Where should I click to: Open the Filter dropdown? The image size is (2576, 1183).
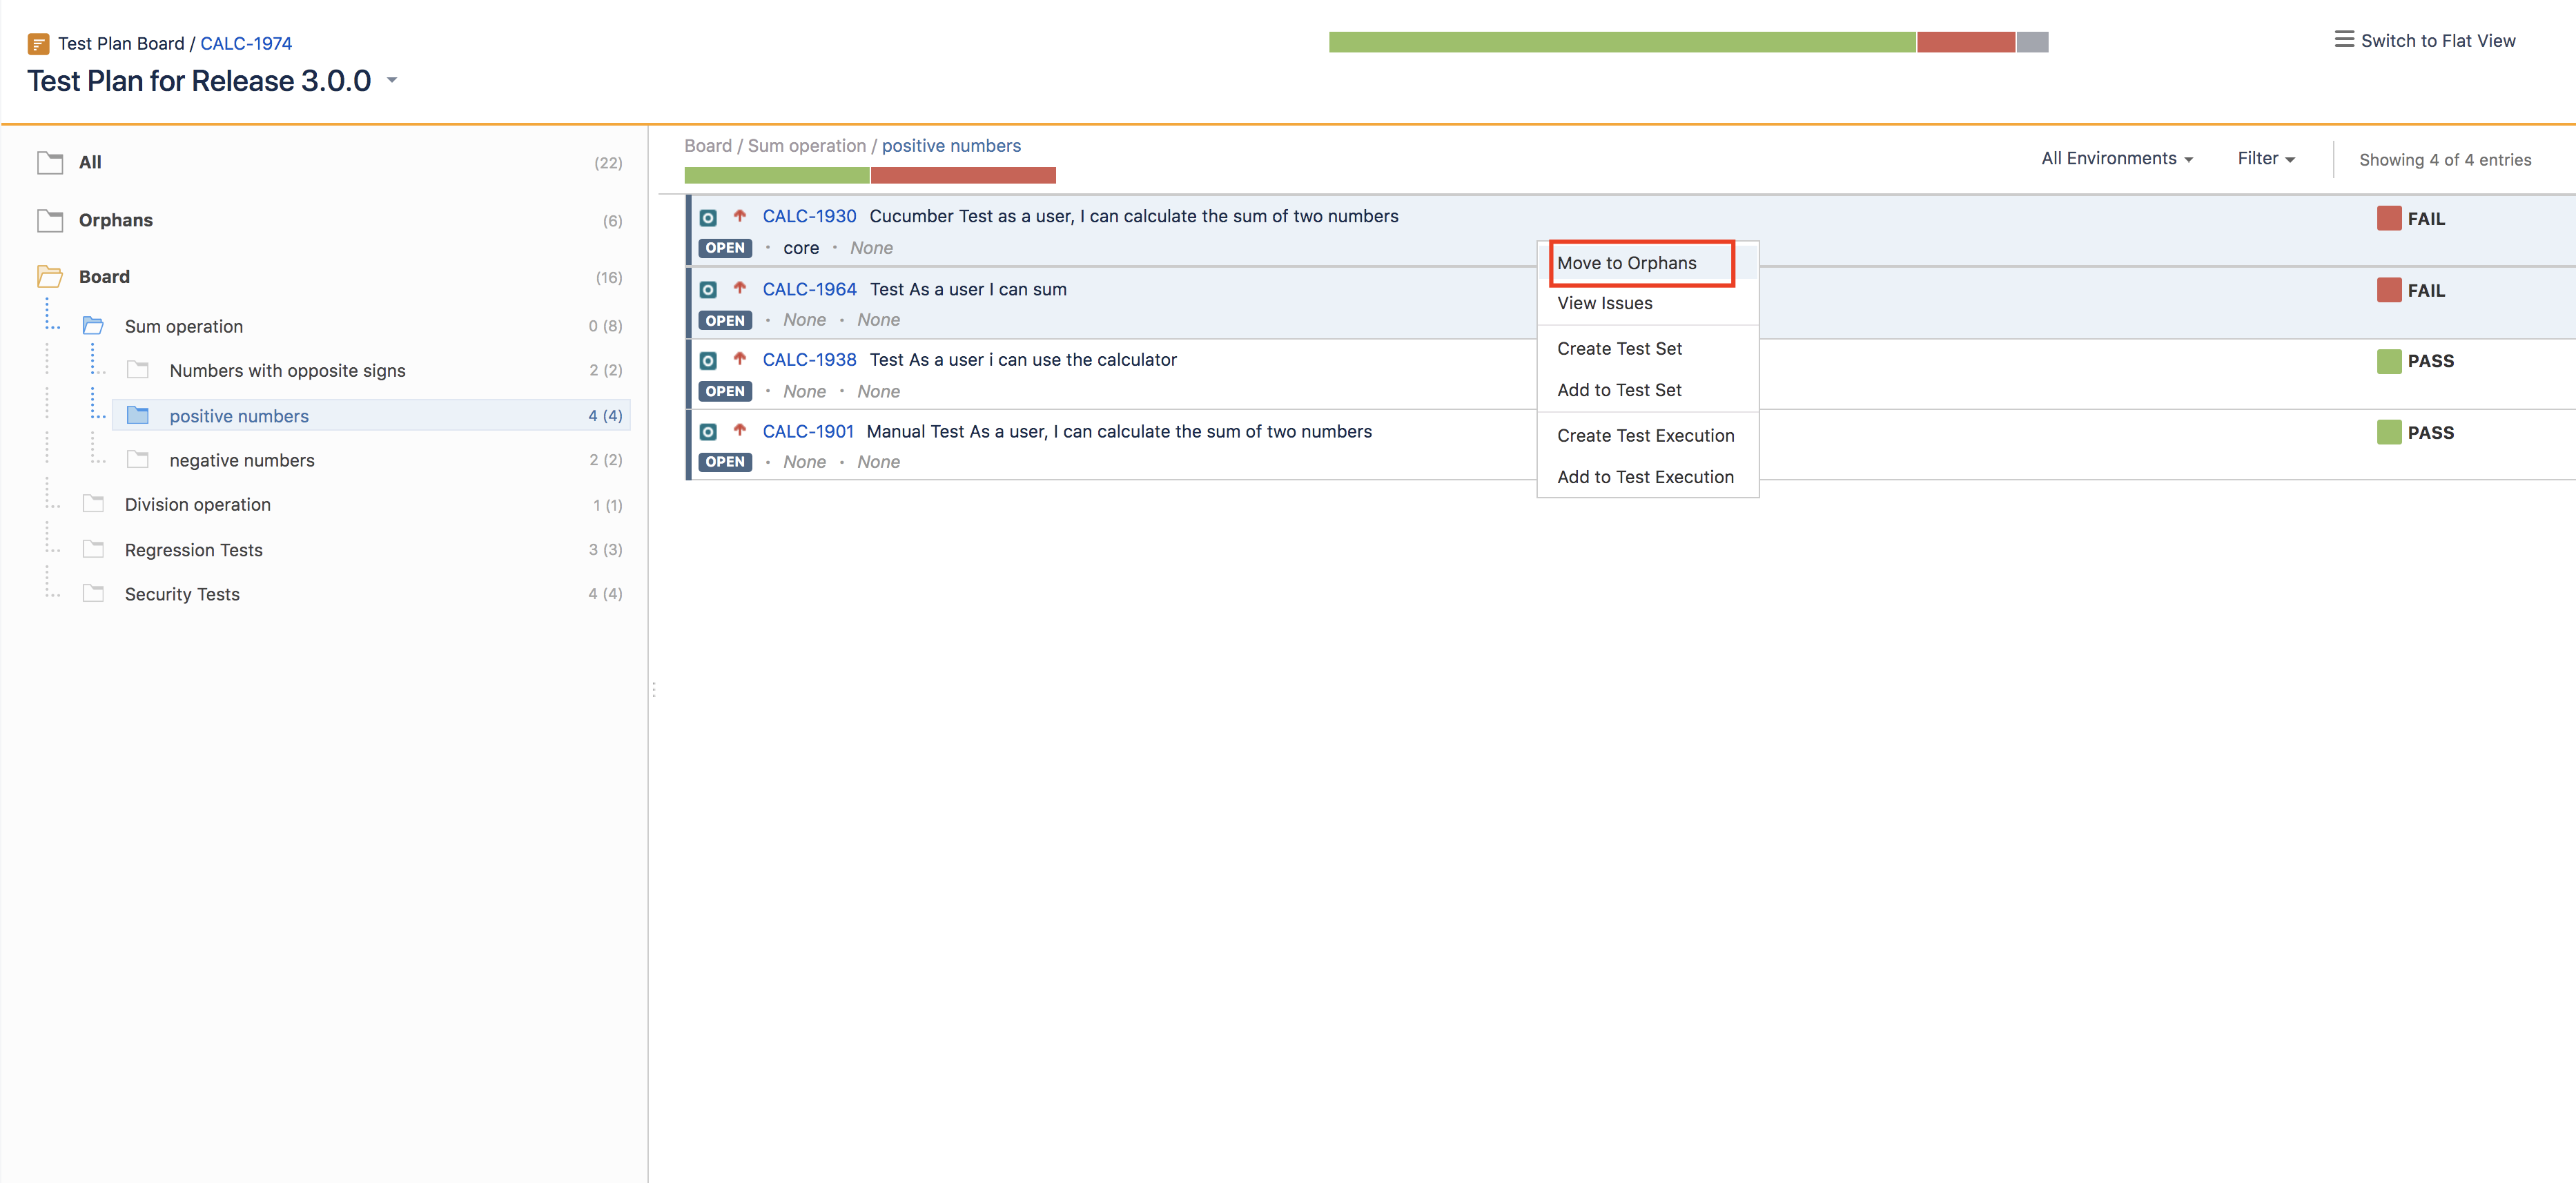(2266, 158)
